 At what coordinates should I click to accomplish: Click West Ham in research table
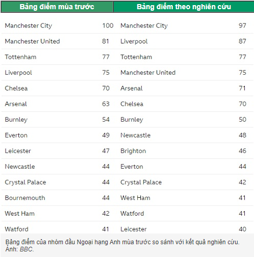point(135,198)
